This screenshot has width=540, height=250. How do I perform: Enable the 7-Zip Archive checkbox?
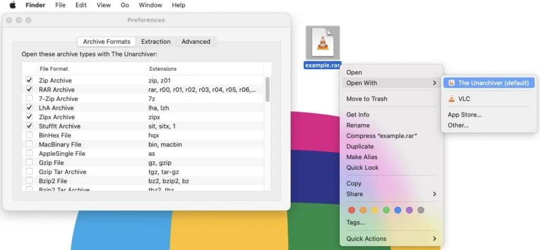click(x=30, y=99)
